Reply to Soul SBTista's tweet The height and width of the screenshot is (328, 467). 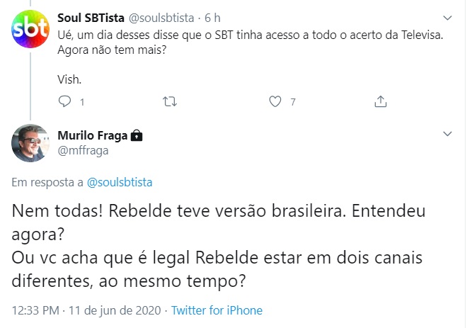click(65, 101)
